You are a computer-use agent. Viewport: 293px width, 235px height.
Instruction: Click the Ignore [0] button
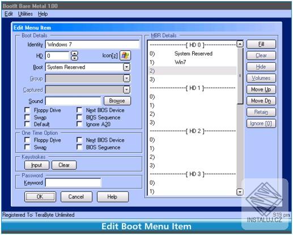[261, 123]
